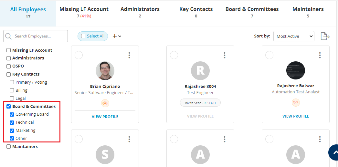Click committee badge icon on Rajashree Batwar's card

pos(296,102)
